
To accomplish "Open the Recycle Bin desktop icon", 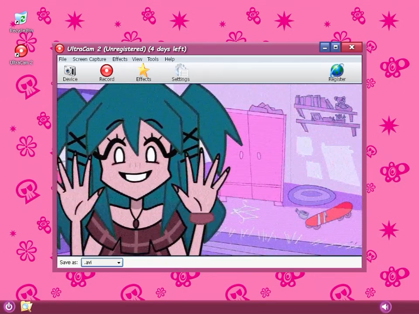I will point(21,22).
